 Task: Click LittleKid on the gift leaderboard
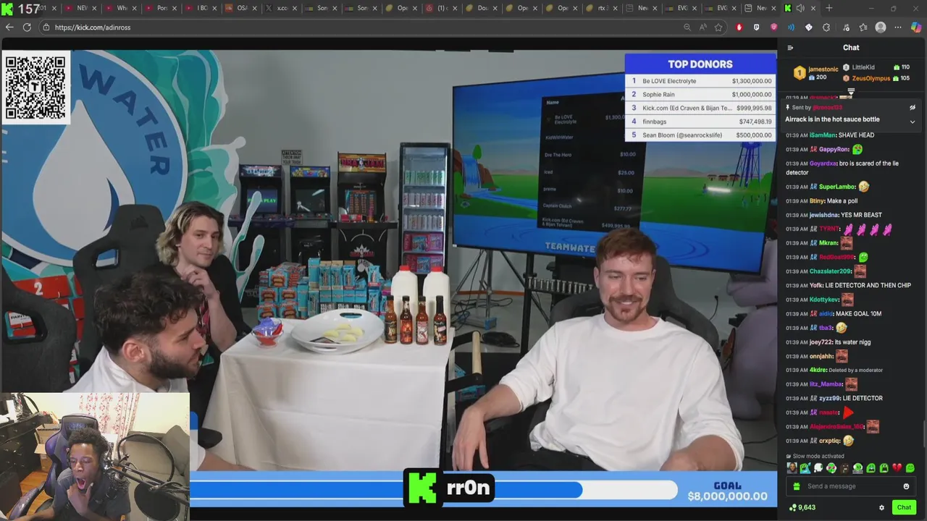click(863, 67)
